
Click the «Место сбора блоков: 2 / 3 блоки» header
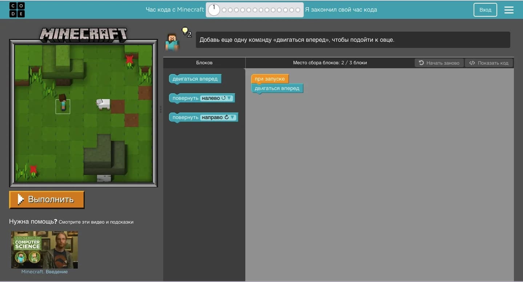(x=330, y=63)
